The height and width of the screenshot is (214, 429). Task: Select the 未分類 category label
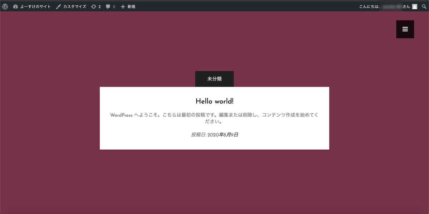click(x=214, y=79)
